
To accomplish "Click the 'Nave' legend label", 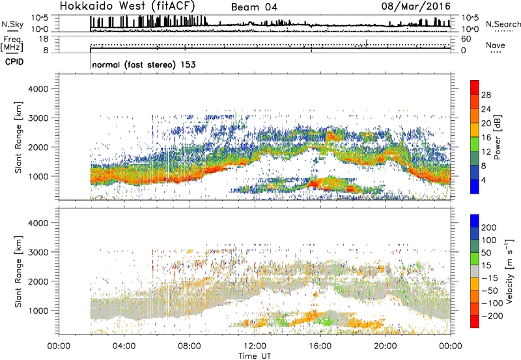I will click(496, 45).
